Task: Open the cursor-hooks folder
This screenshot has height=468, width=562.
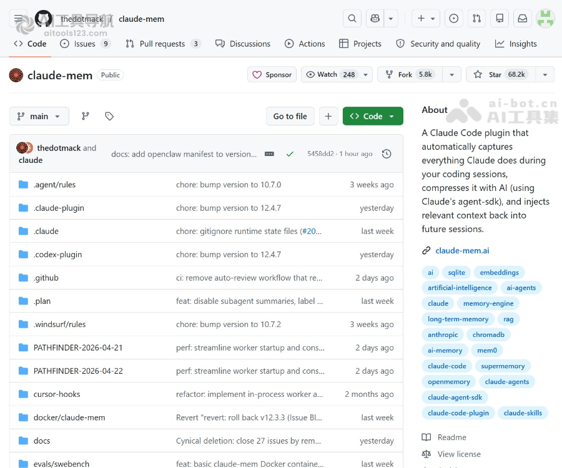Action: (x=57, y=394)
